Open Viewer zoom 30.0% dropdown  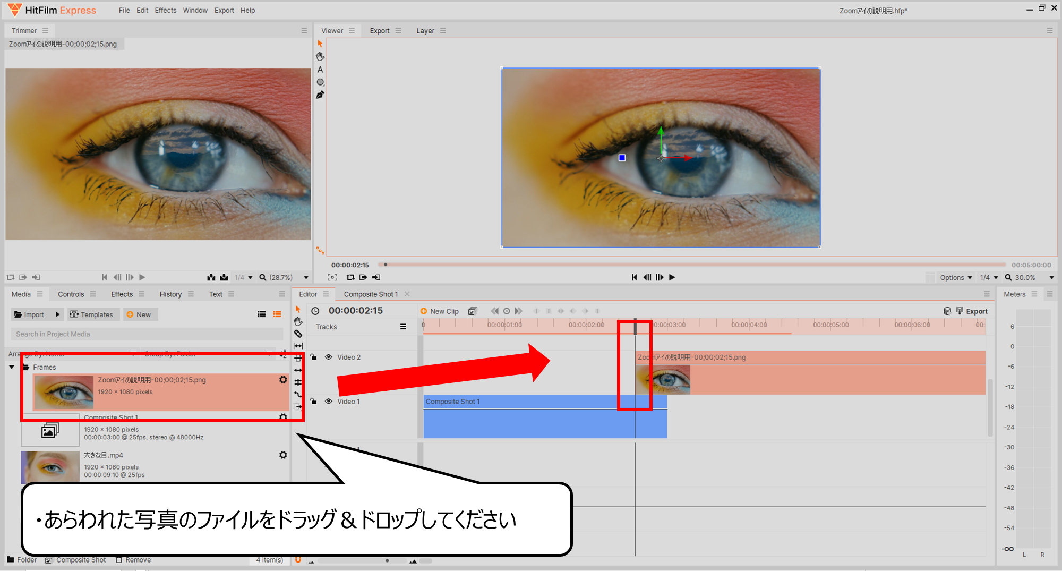click(x=1029, y=277)
